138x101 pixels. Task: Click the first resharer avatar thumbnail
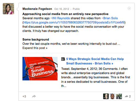[106, 96]
